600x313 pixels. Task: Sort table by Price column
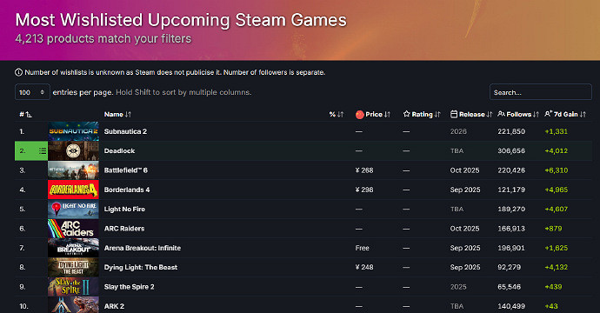[x=377, y=115]
